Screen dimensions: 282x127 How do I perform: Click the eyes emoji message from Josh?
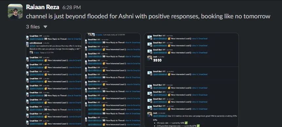(x=157, y=60)
